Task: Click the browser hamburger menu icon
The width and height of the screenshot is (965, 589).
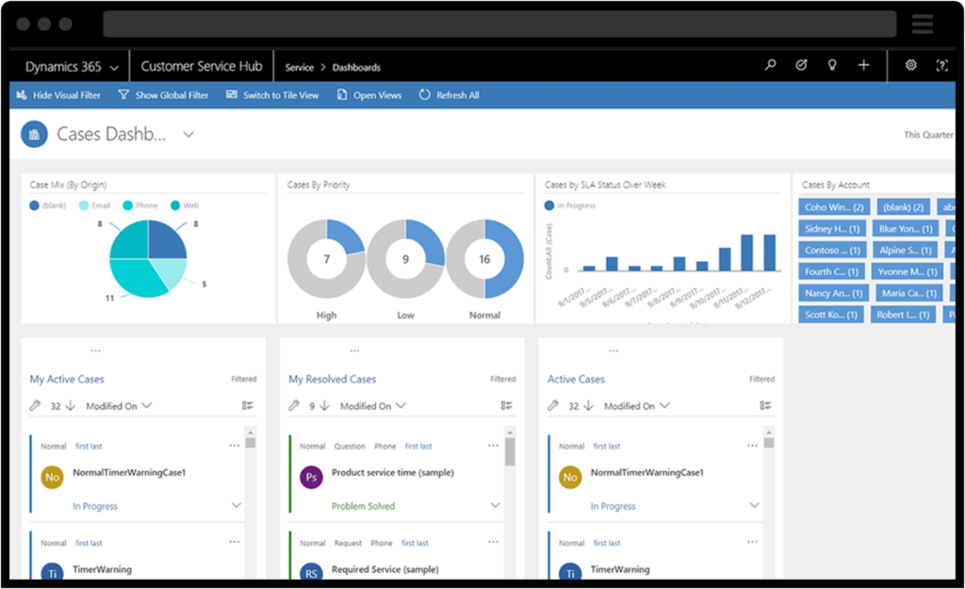Action: [x=922, y=24]
